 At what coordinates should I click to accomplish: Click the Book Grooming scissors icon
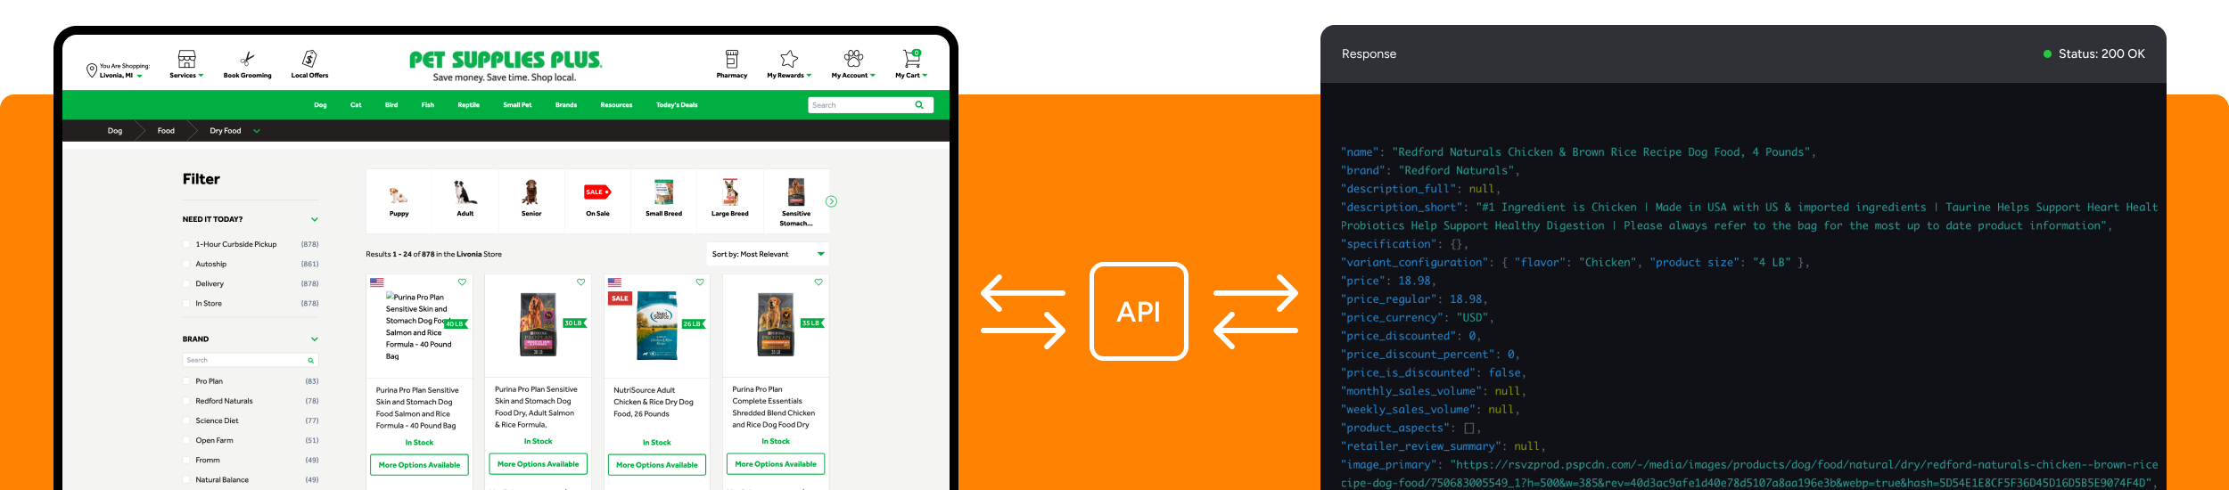click(248, 59)
